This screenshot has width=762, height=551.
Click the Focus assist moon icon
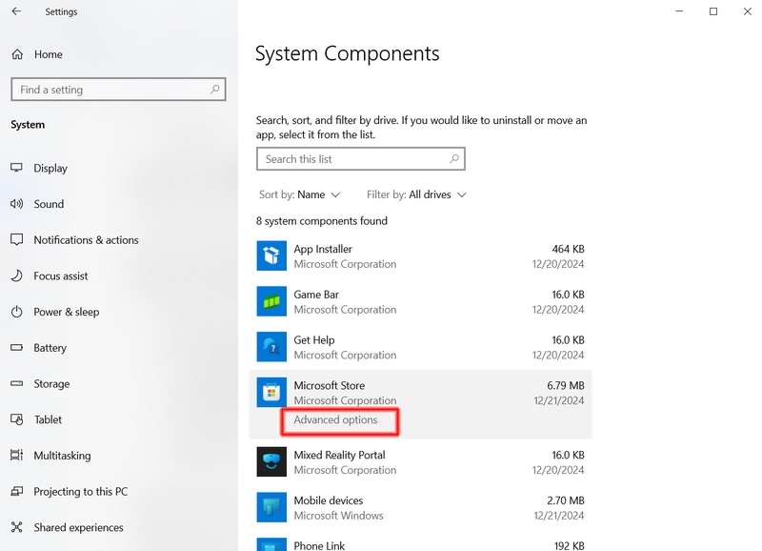(16, 275)
